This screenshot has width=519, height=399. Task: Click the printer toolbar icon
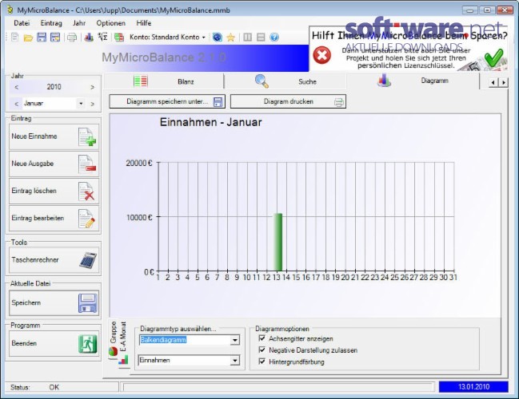coord(72,38)
